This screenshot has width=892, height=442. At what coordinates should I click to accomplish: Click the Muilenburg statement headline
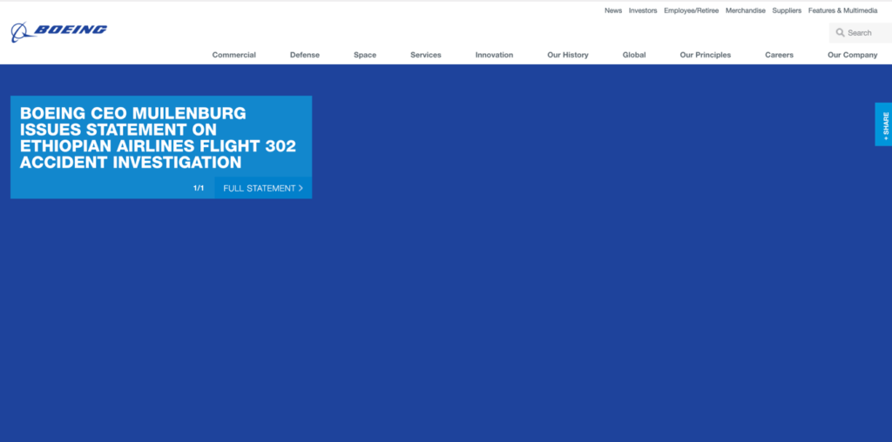(159, 137)
